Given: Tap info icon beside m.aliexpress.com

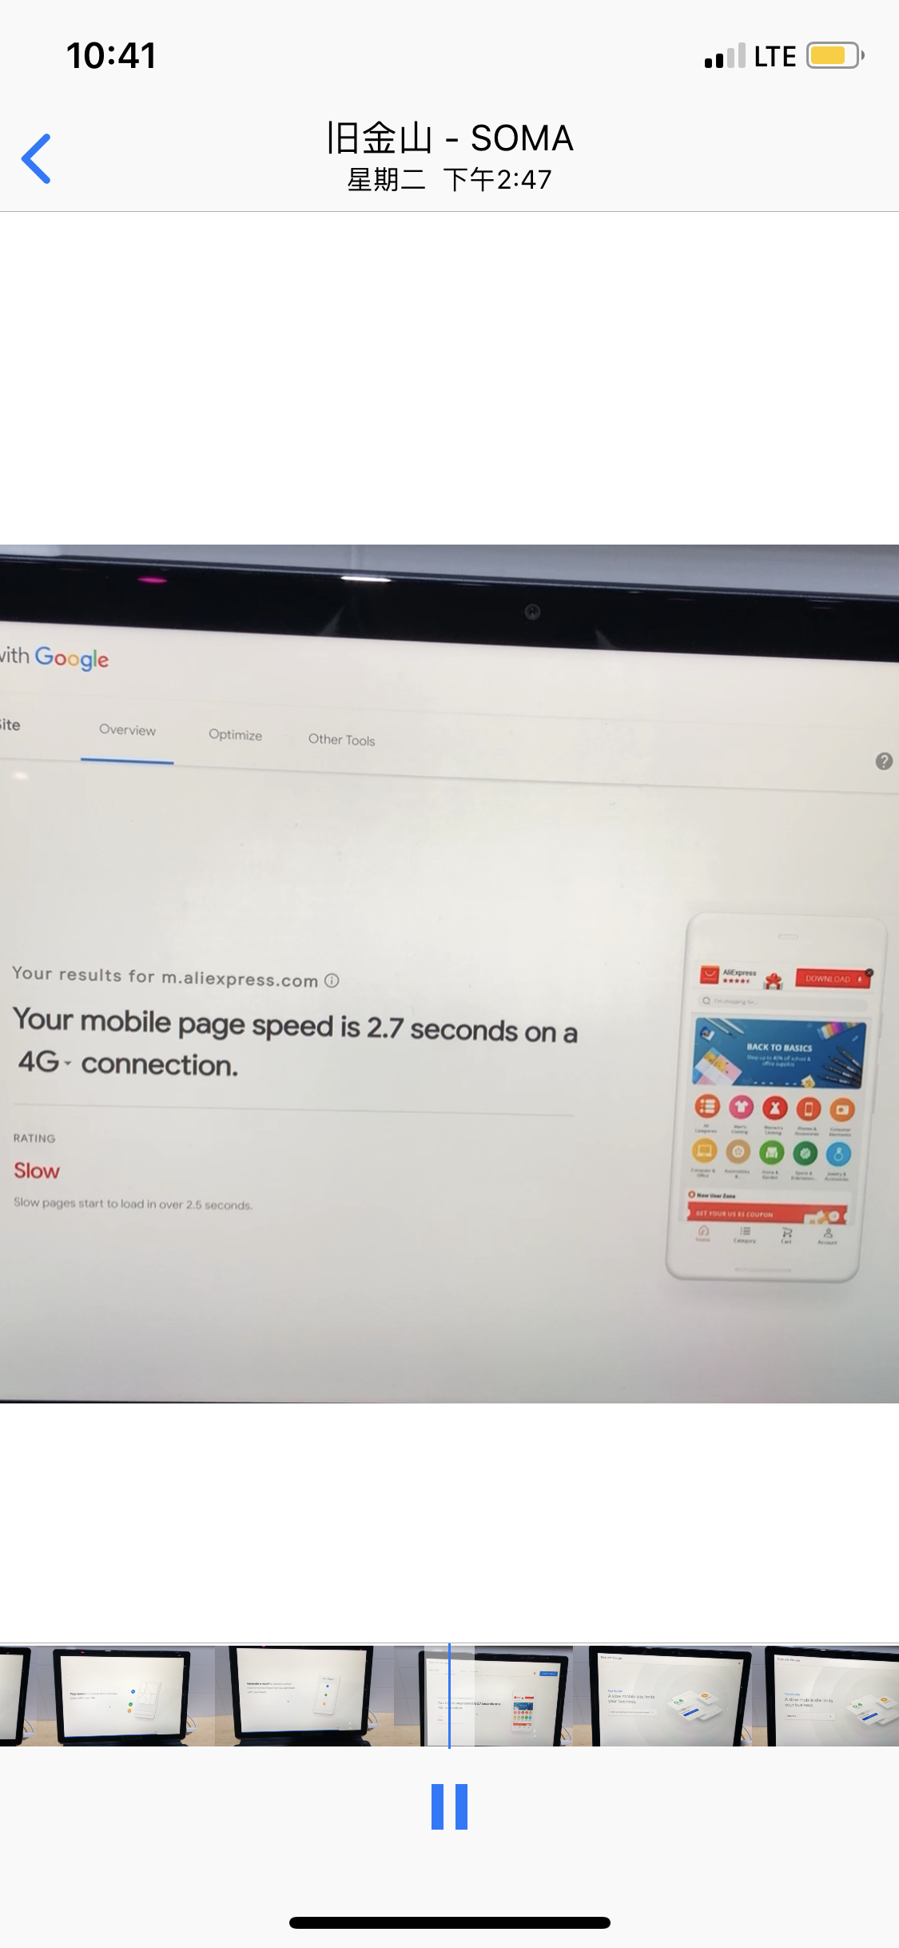Looking at the screenshot, I should 332,980.
